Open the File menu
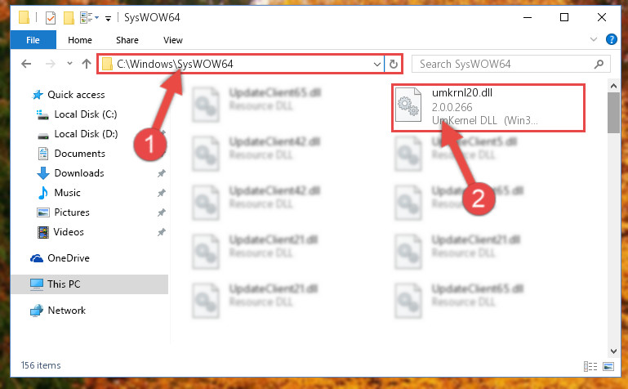The height and width of the screenshot is (389, 628). [x=33, y=40]
